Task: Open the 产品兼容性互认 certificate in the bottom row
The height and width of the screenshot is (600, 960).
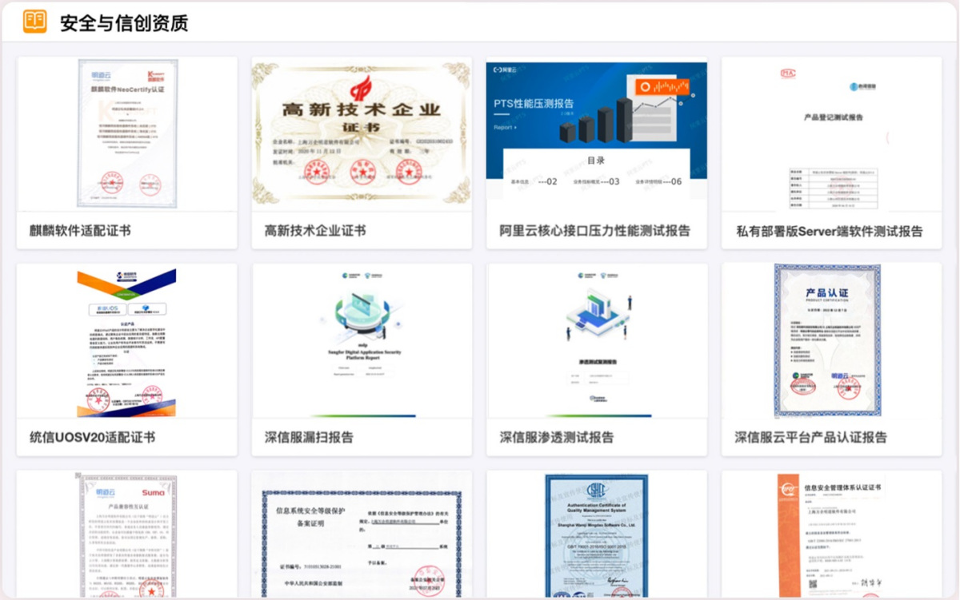Action: 126,535
